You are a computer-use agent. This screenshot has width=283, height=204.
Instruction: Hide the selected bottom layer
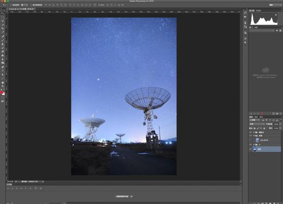click(x=251, y=149)
